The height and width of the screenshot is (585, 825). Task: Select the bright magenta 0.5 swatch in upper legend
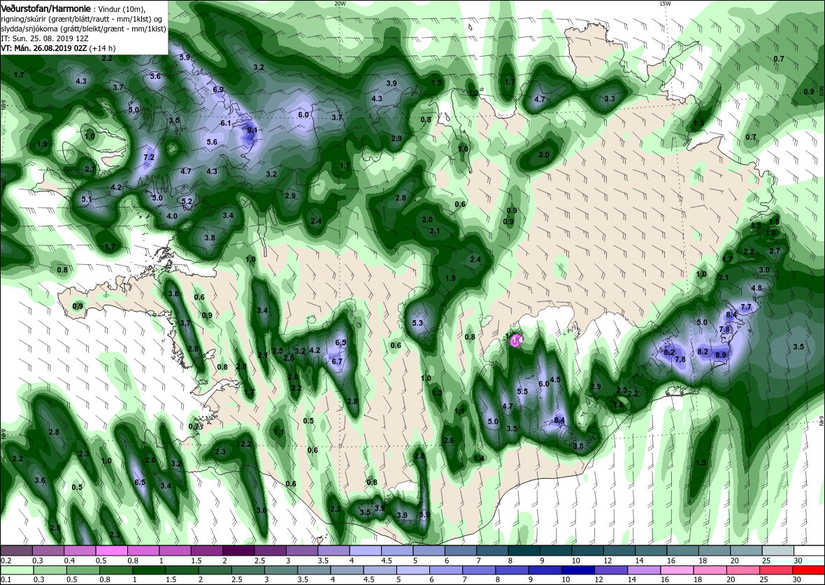112,550
